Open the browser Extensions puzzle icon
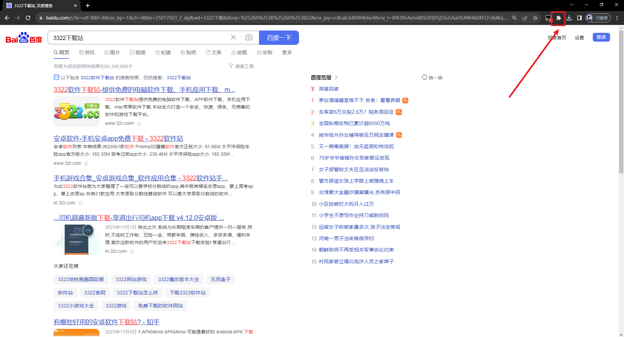Viewport: 624px width, 337px height. pos(558,18)
